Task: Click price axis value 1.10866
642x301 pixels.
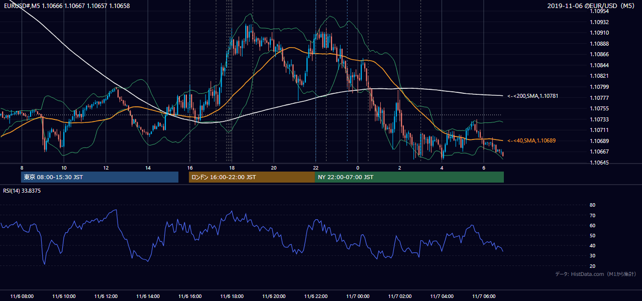Action: pyautogui.click(x=599, y=54)
